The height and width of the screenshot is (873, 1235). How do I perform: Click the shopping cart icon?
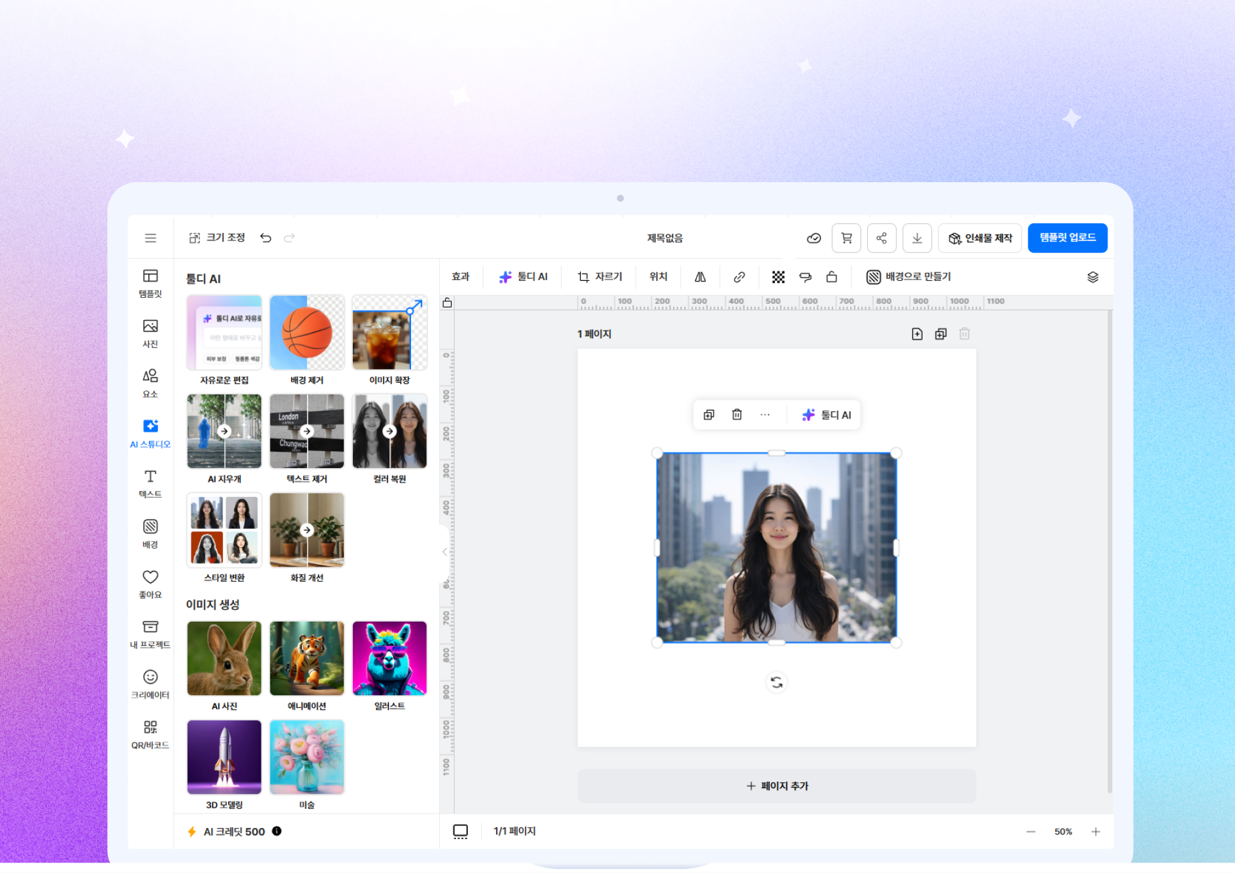(846, 238)
